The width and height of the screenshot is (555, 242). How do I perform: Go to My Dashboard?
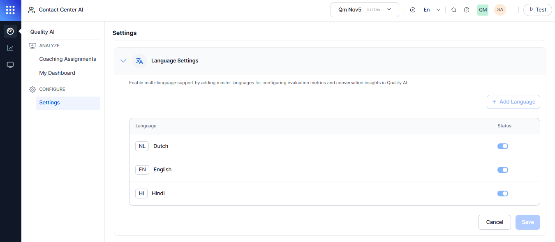click(57, 73)
